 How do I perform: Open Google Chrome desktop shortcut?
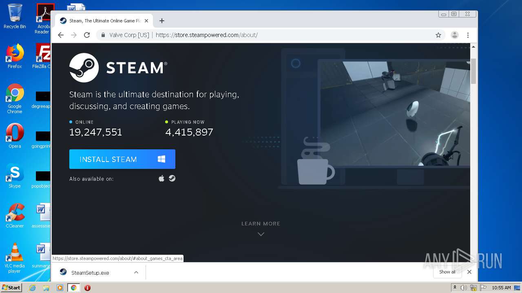[x=15, y=98]
